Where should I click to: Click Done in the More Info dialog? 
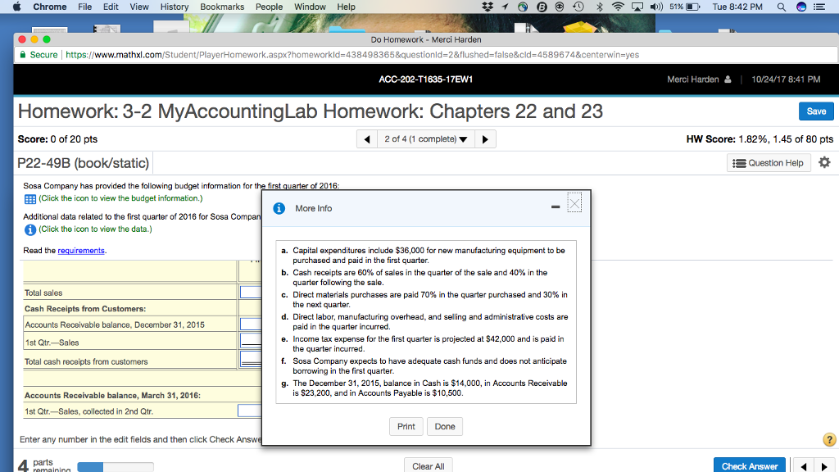point(445,426)
